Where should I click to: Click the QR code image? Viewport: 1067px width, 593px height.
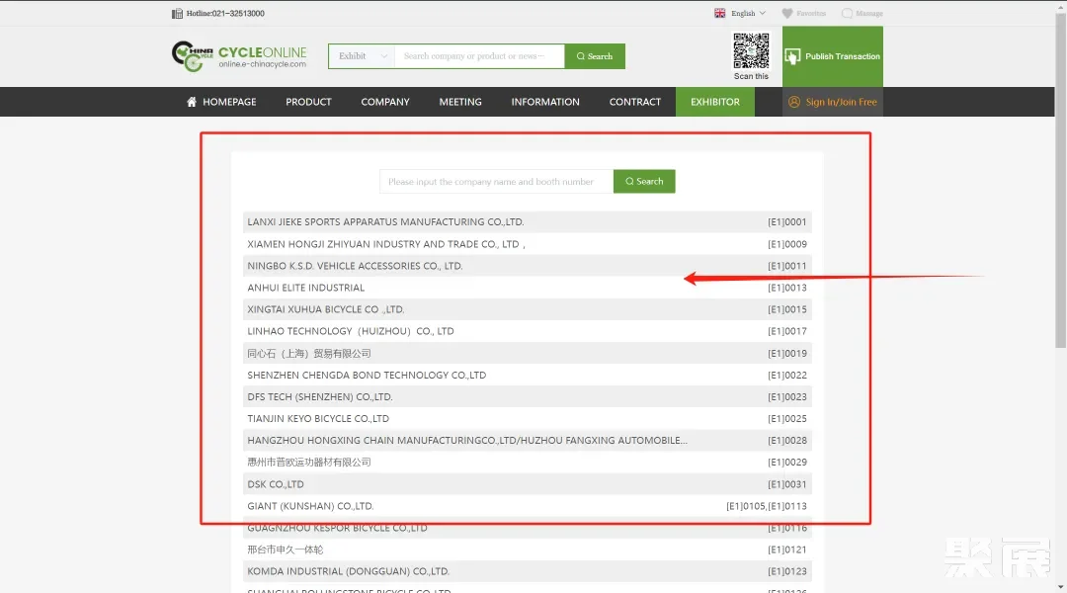coord(751,50)
